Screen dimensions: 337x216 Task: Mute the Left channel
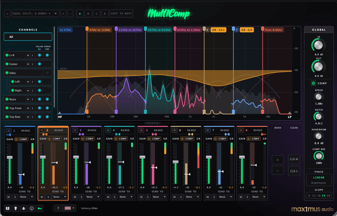28,82
